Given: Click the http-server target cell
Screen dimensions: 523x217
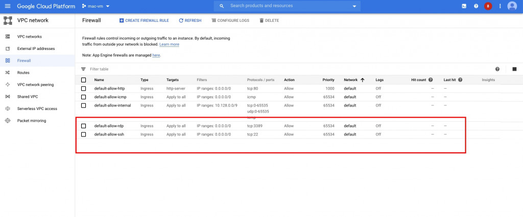Looking at the screenshot, I should [176, 89].
